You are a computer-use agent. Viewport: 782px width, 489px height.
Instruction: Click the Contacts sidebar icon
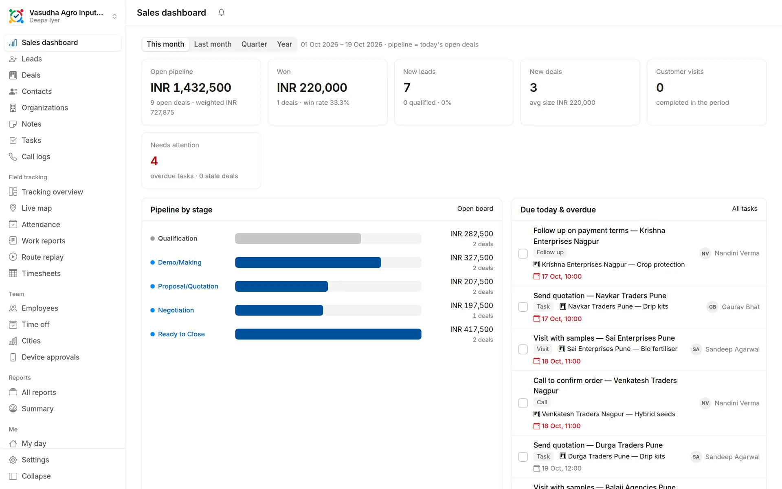13,91
